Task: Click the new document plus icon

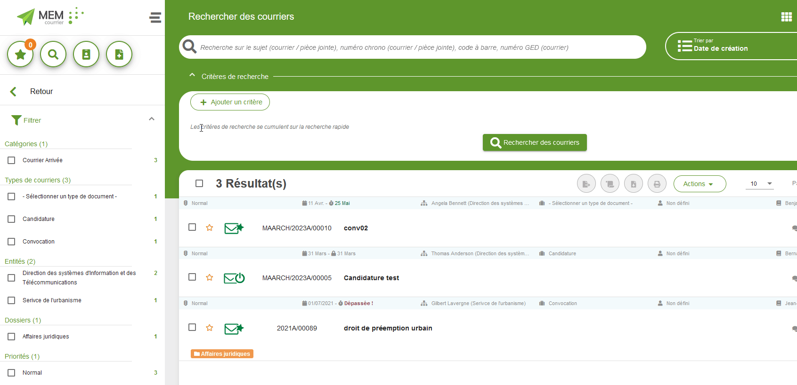Action: click(x=119, y=55)
